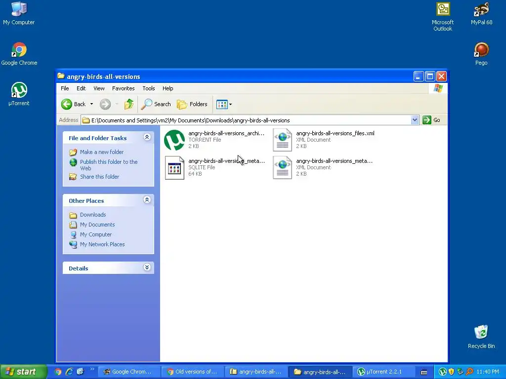Image resolution: width=506 pixels, height=379 pixels.
Task: Select filename angry-birds-all-versions_archi... text
Action: [x=226, y=133]
